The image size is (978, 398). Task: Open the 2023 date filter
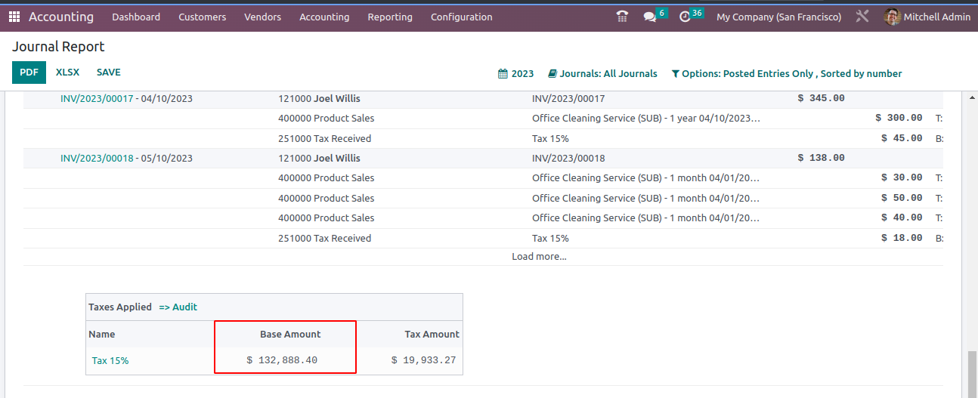coord(515,73)
